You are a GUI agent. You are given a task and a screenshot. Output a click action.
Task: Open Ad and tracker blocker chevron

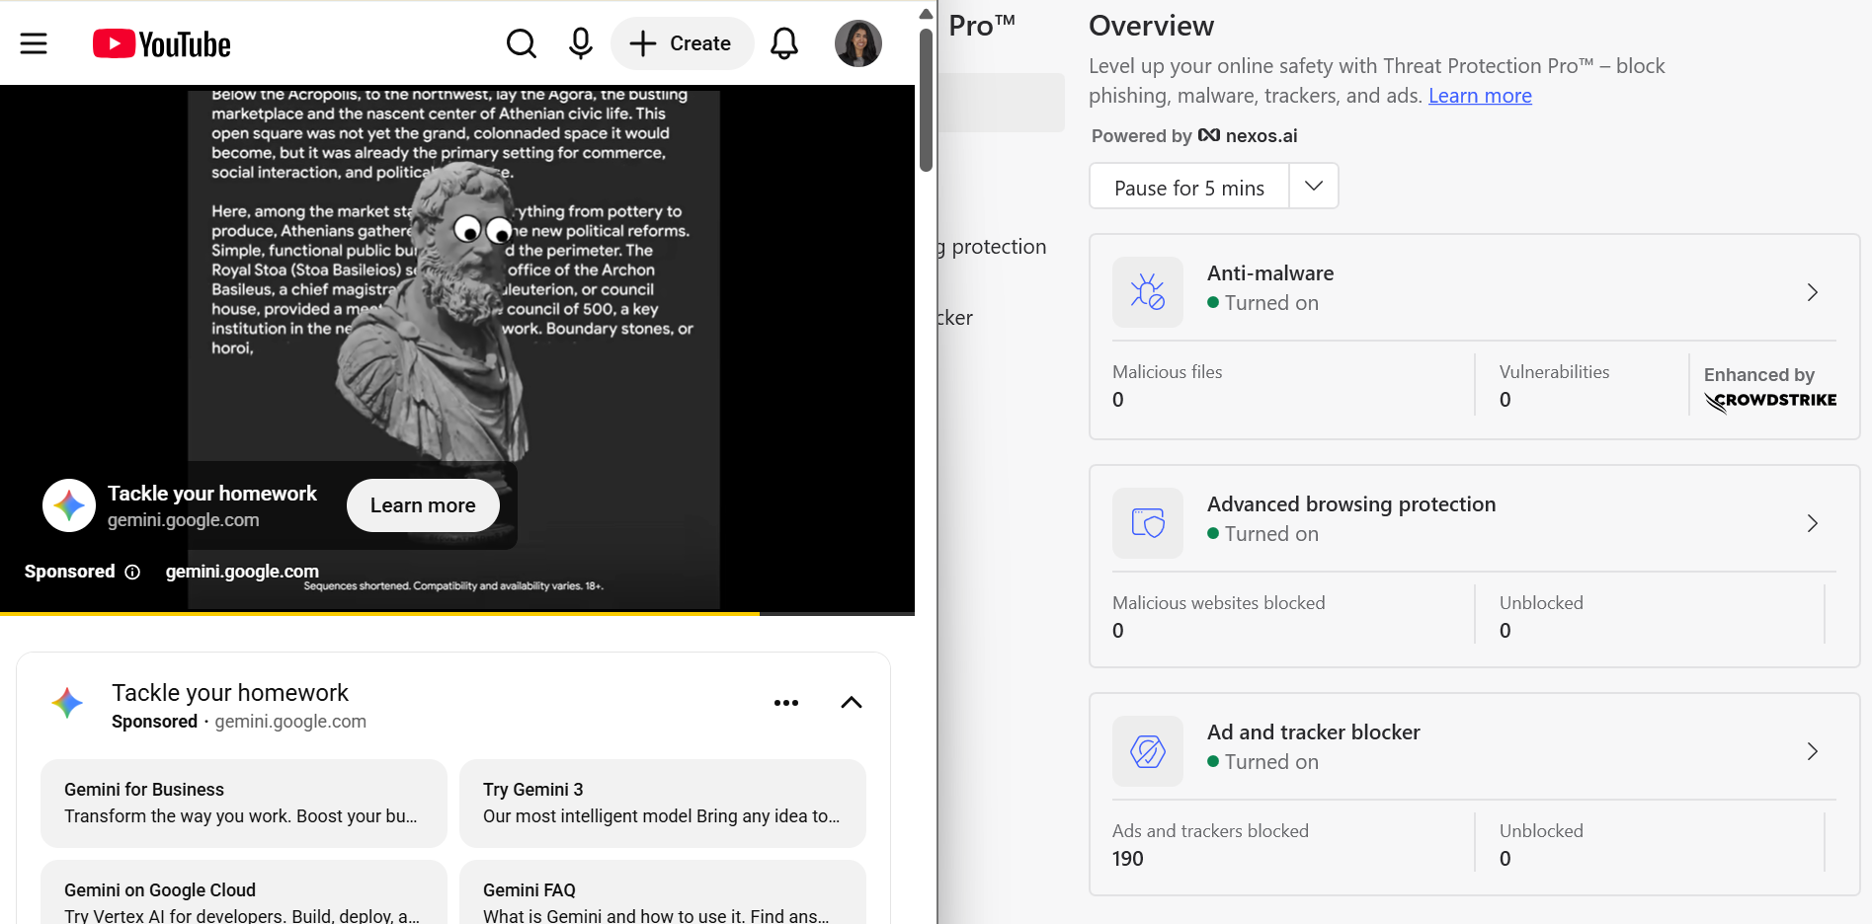[1813, 751]
